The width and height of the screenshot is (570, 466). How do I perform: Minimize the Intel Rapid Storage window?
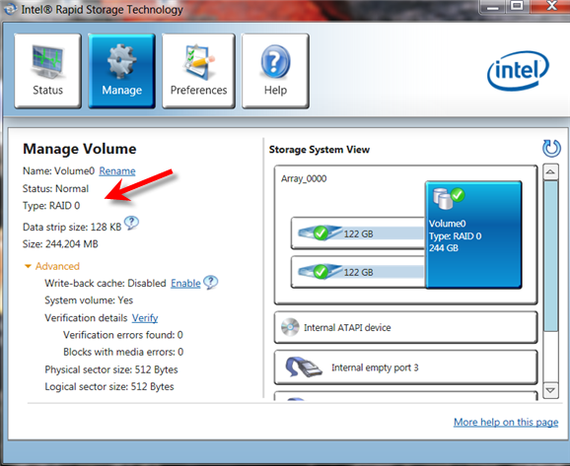pos(492,7)
